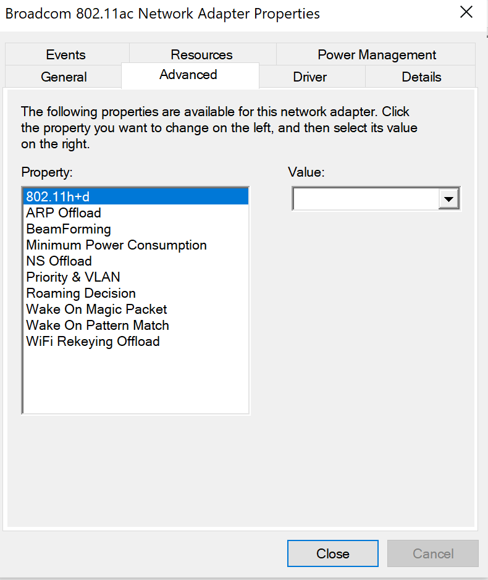This screenshot has width=488, height=580.
Task: Select ARP Offload in the property list
Action: pyautogui.click(x=135, y=212)
